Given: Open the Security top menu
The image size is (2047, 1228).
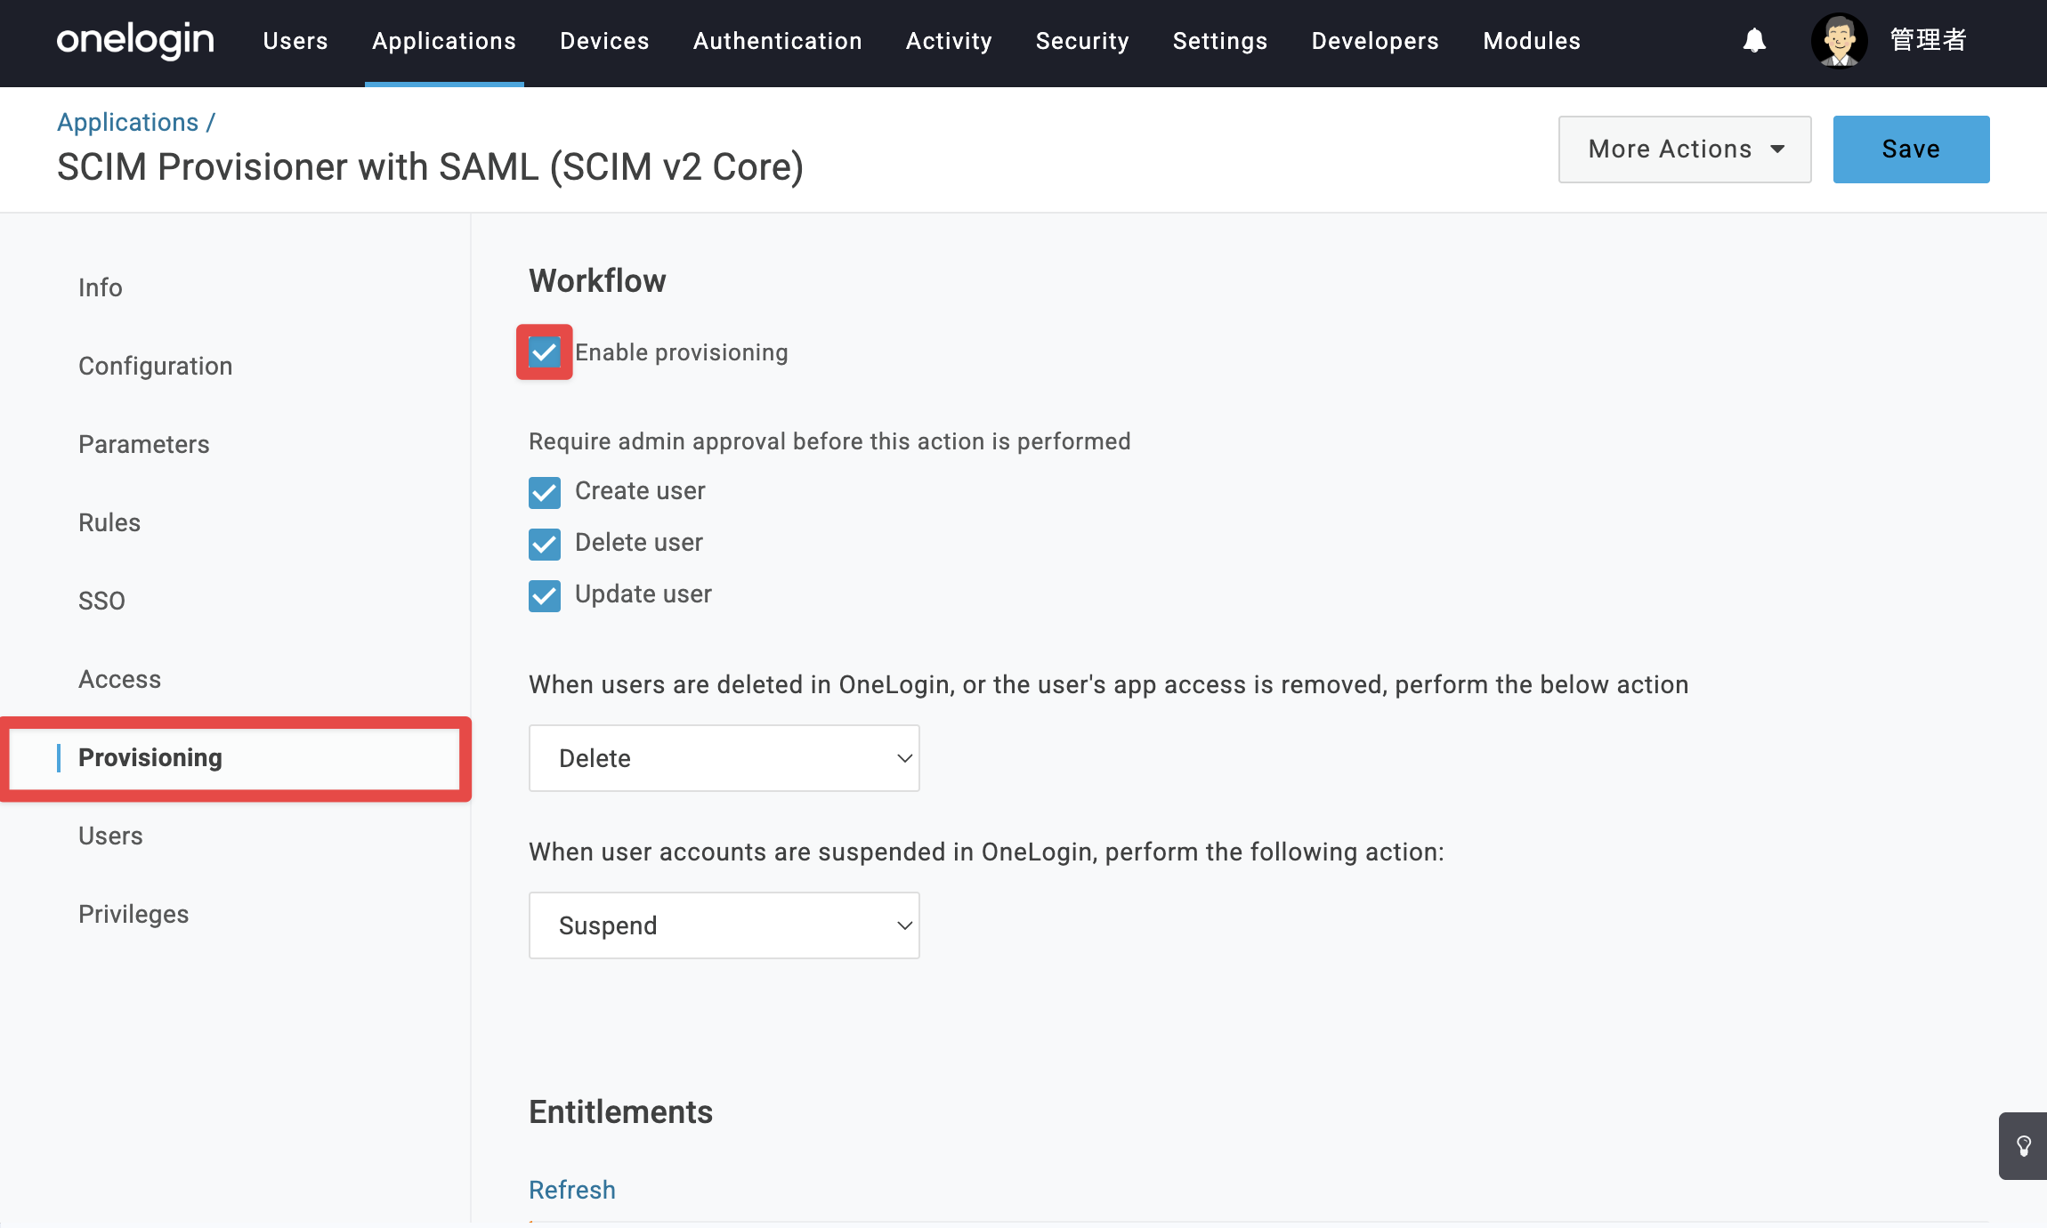Looking at the screenshot, I should point(1082,41).
